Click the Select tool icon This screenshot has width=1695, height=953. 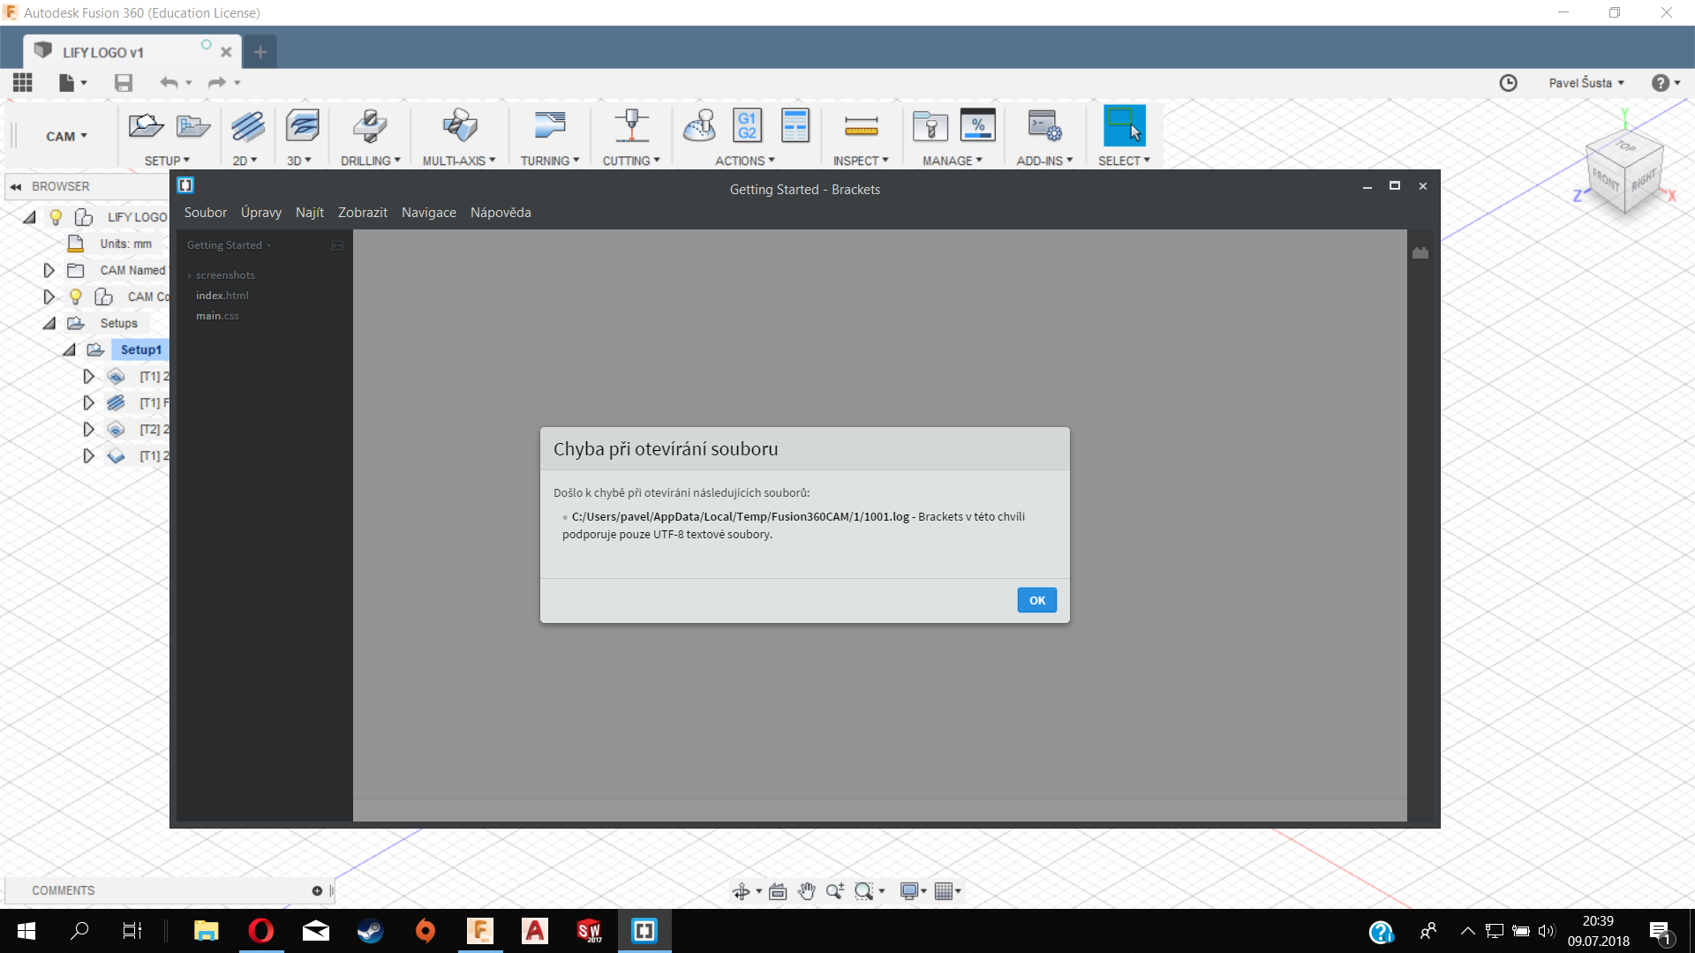point(1125,125)
